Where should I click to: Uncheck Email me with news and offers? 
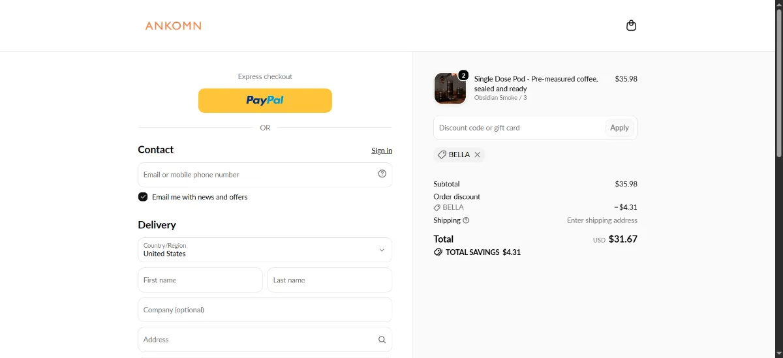point(143,197)
